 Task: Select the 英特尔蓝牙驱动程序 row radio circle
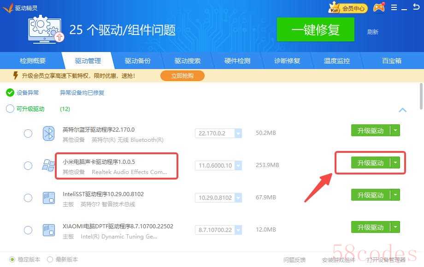click(x=28, y=133)
